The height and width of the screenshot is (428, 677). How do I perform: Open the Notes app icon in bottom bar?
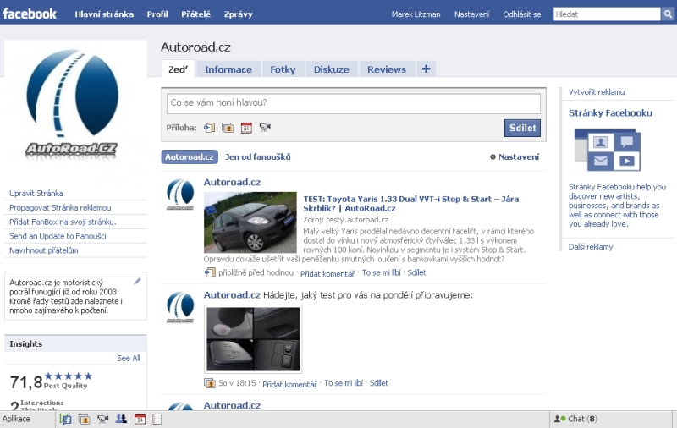click(x=157, y=419)
